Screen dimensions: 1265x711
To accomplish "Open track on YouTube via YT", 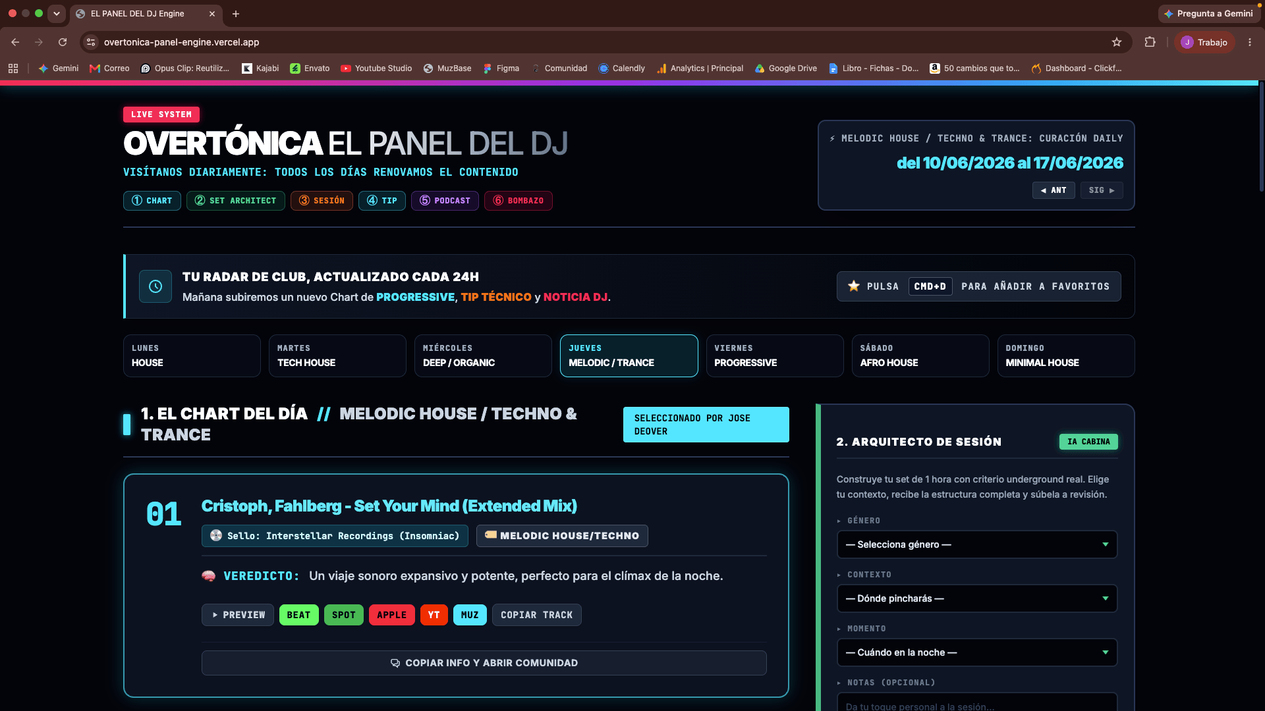I will (x=434, y=615).
